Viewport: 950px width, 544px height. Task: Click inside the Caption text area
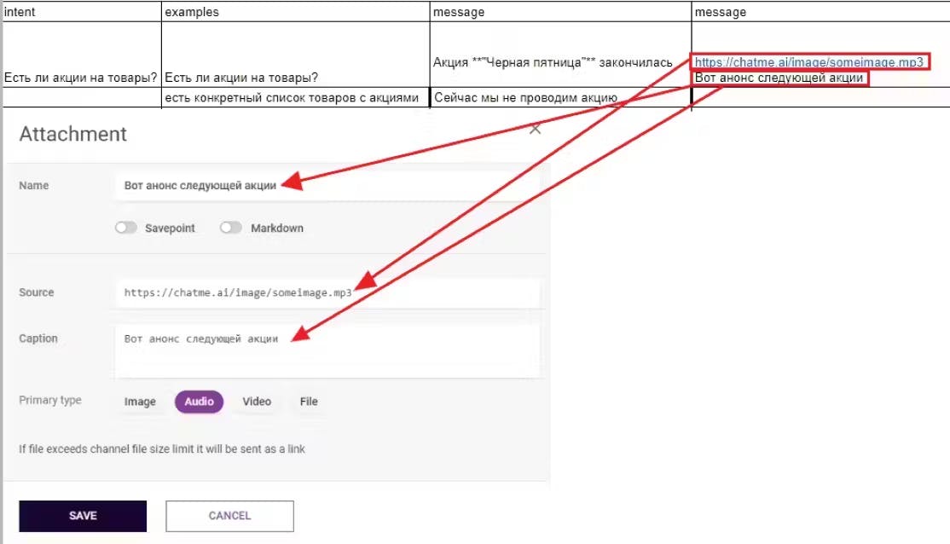coord(327,351)
